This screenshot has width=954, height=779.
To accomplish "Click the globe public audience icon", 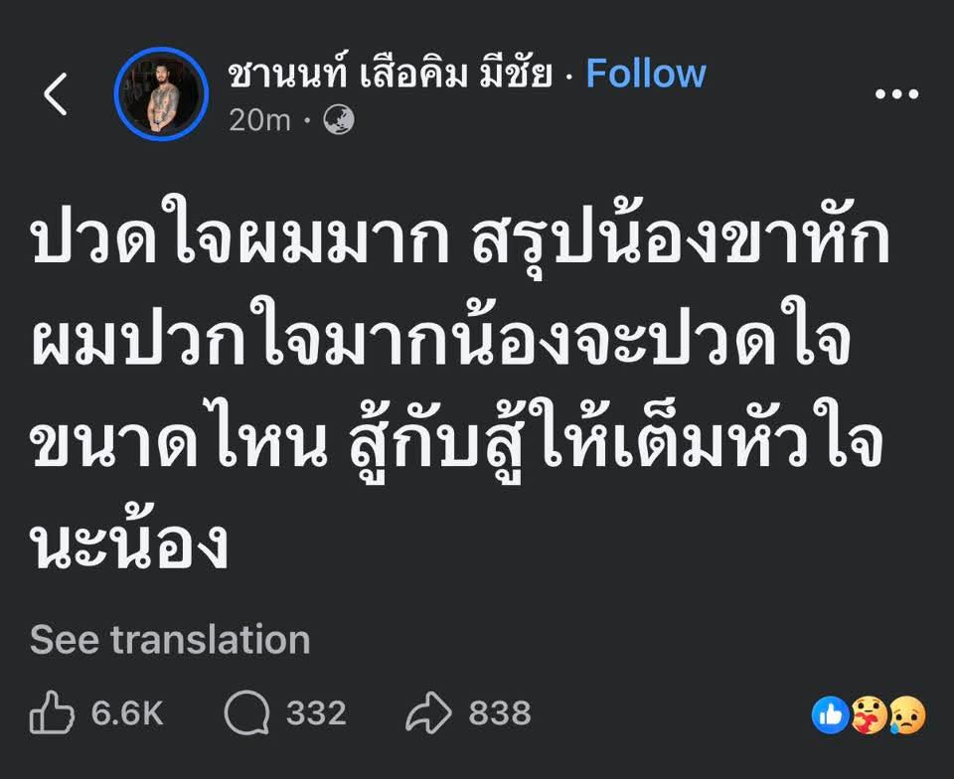I will [339, 120].
